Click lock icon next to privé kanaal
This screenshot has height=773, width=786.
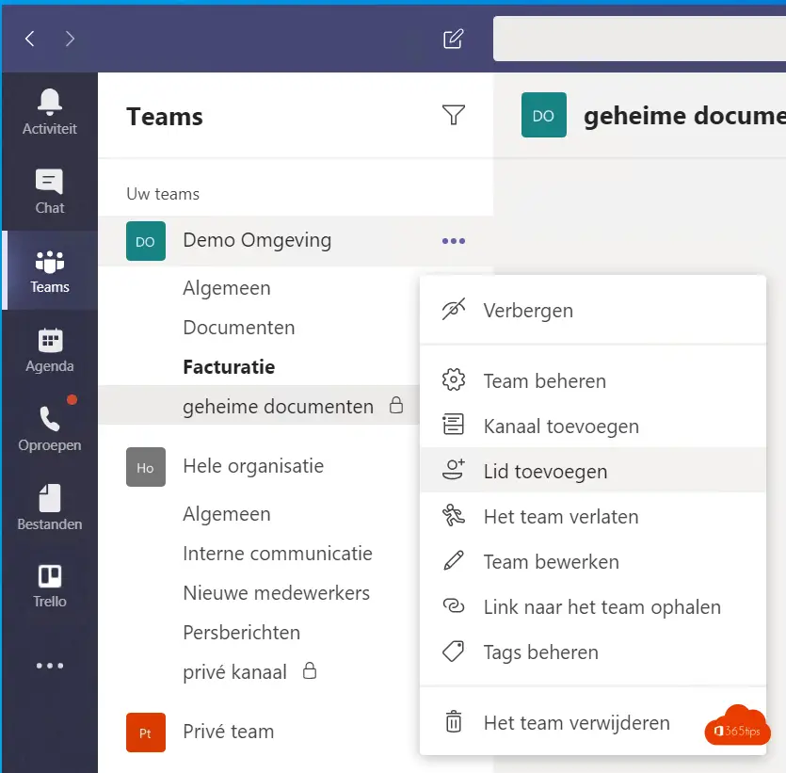[x=310, y=670]
